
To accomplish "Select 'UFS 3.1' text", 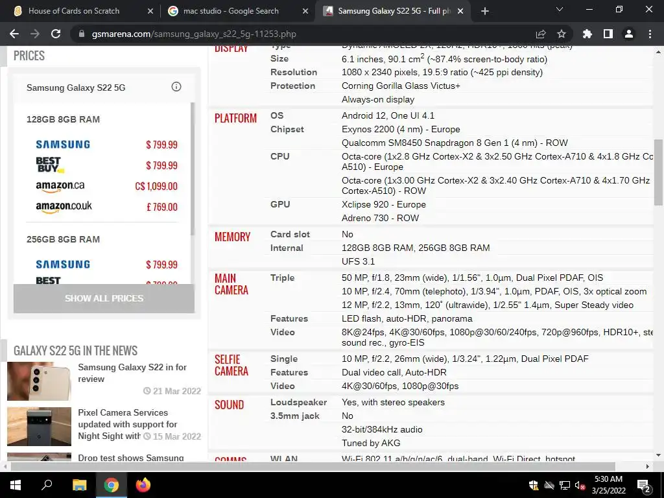I will coord(358,261).
